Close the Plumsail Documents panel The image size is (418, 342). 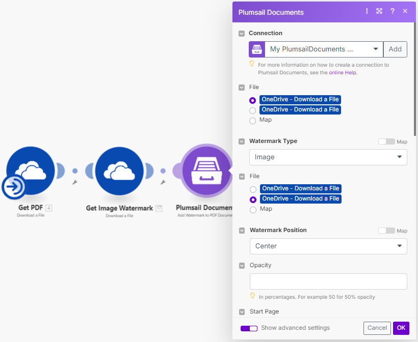coord(405,11)
